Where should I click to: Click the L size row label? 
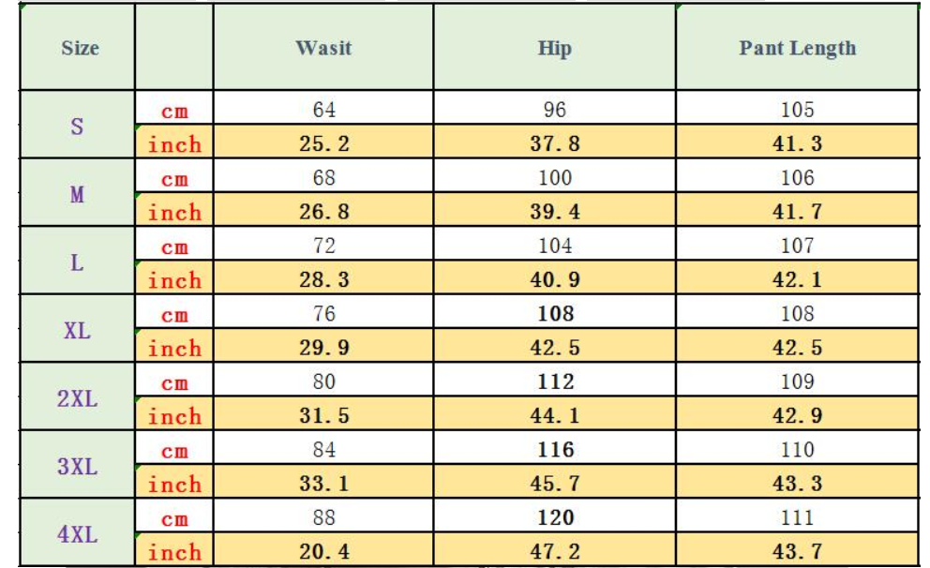78,262
